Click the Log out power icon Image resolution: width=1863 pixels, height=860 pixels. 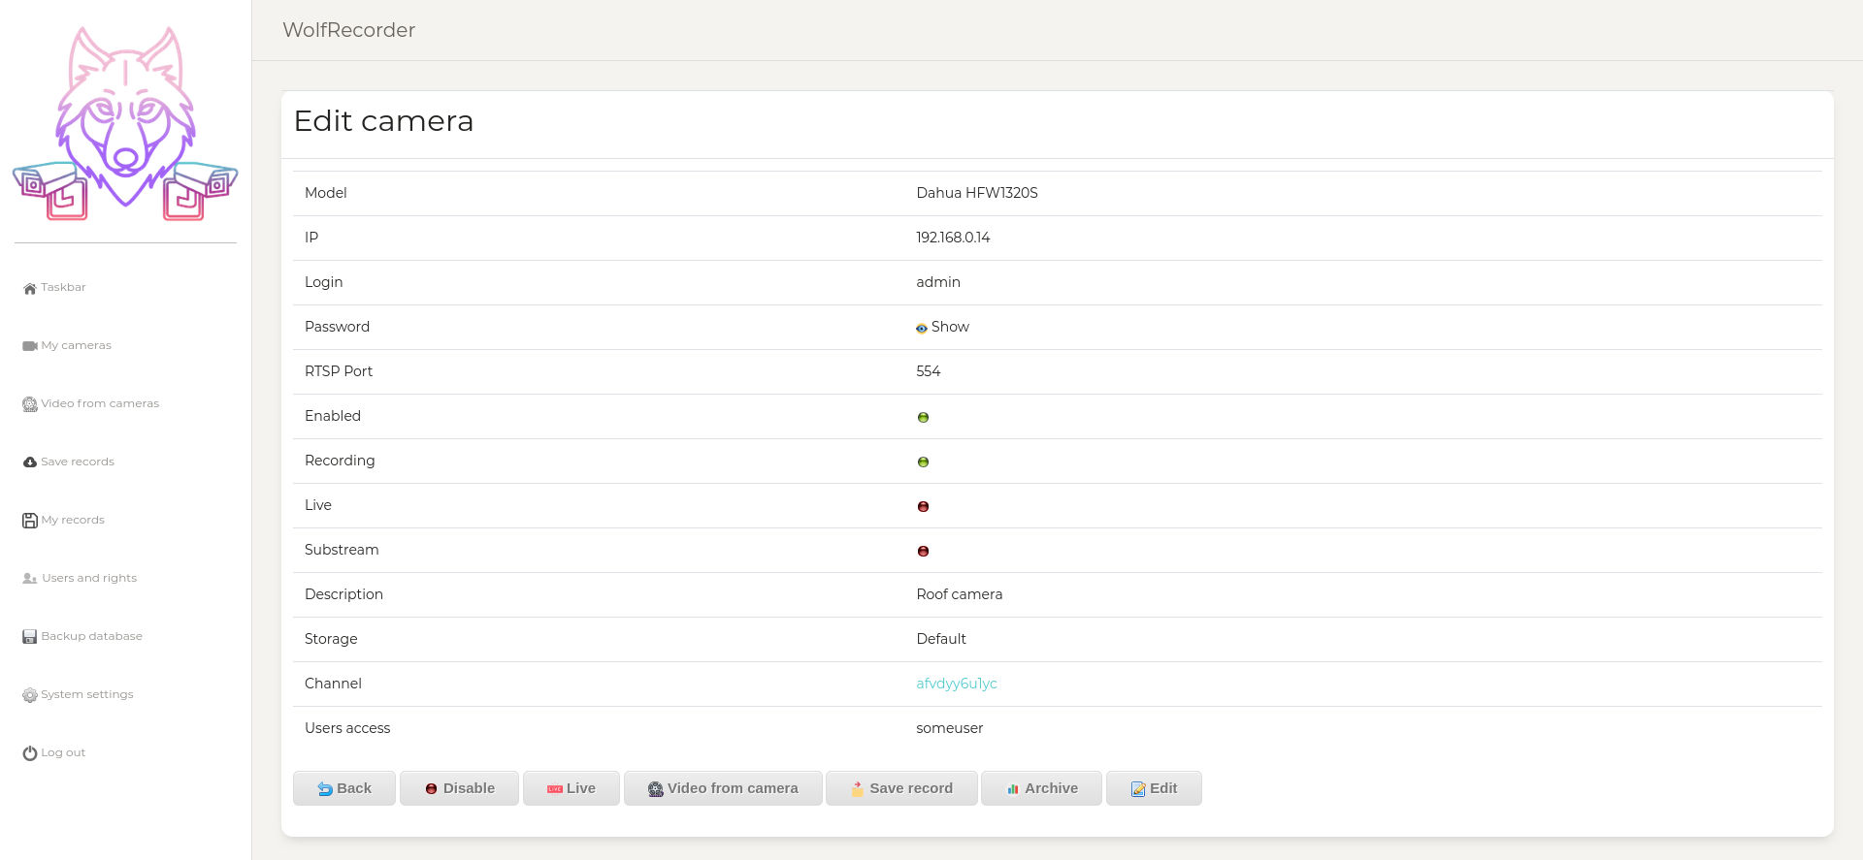point(30,753)
